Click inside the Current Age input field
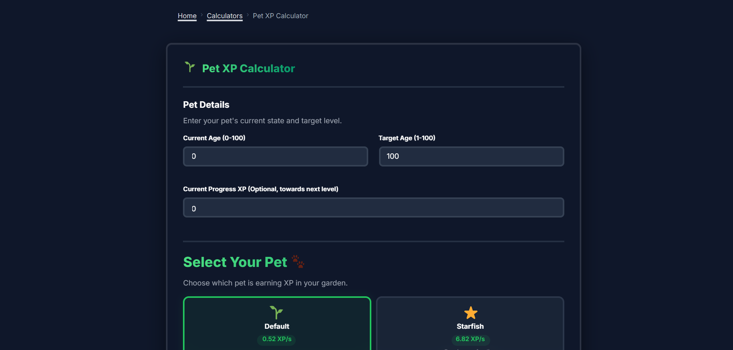The image size is (733, 350). (275, 156)
